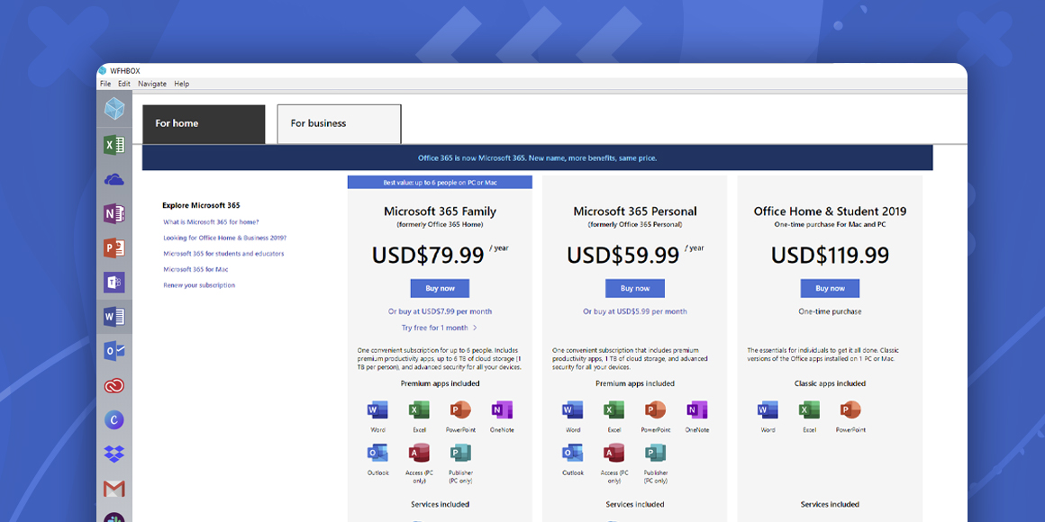This screenshot has width=1045, height=522.
Task: Click PowerPoint icon under Office Home & Student
Action: pos(850,409)
